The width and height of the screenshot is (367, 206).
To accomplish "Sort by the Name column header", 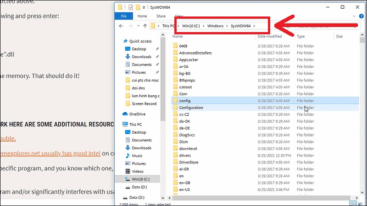I will click(178, 36).
